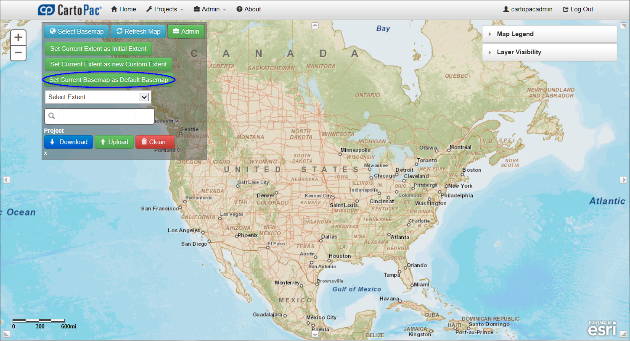The height and width of the screenshot is (341, 630).
Task: Select the globe icon on Select Basemap
Action: (x=52, y=31)
